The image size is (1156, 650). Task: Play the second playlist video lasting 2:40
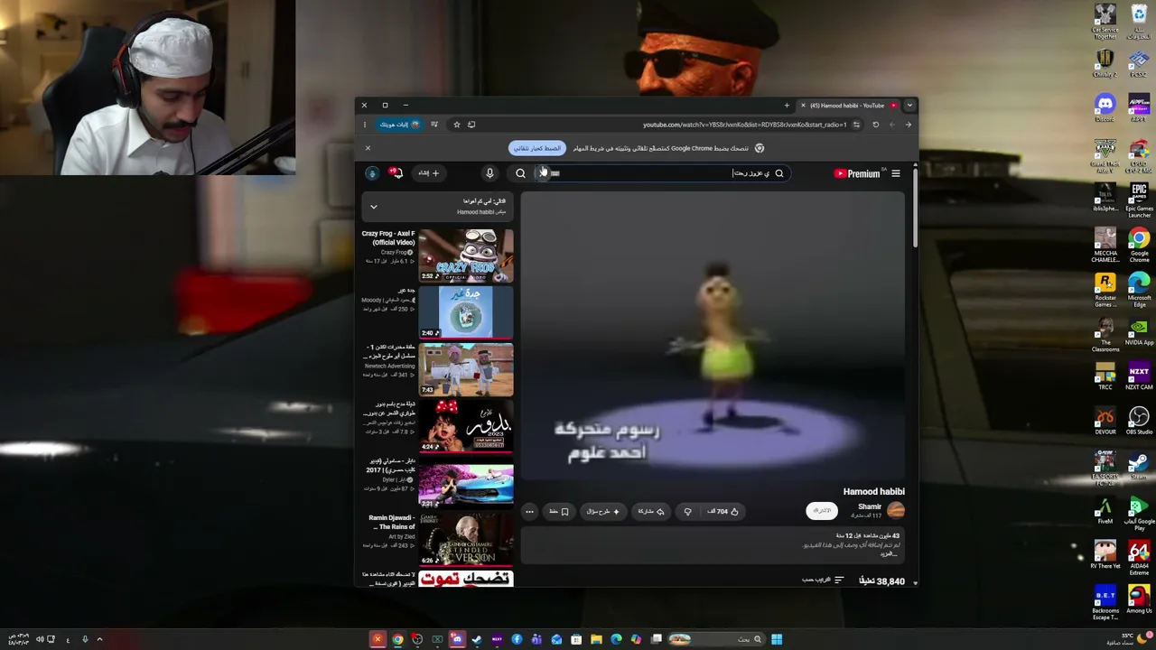pyautogui.click(x=465, y=312)
